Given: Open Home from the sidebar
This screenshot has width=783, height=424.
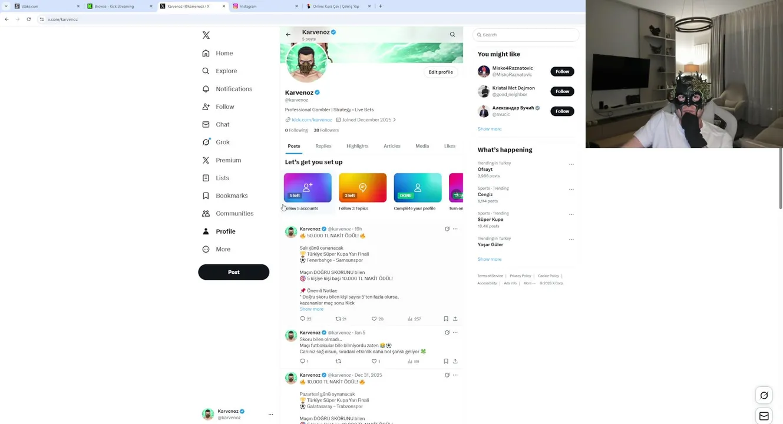Looking at the screenshot, I should pos(217,53).
